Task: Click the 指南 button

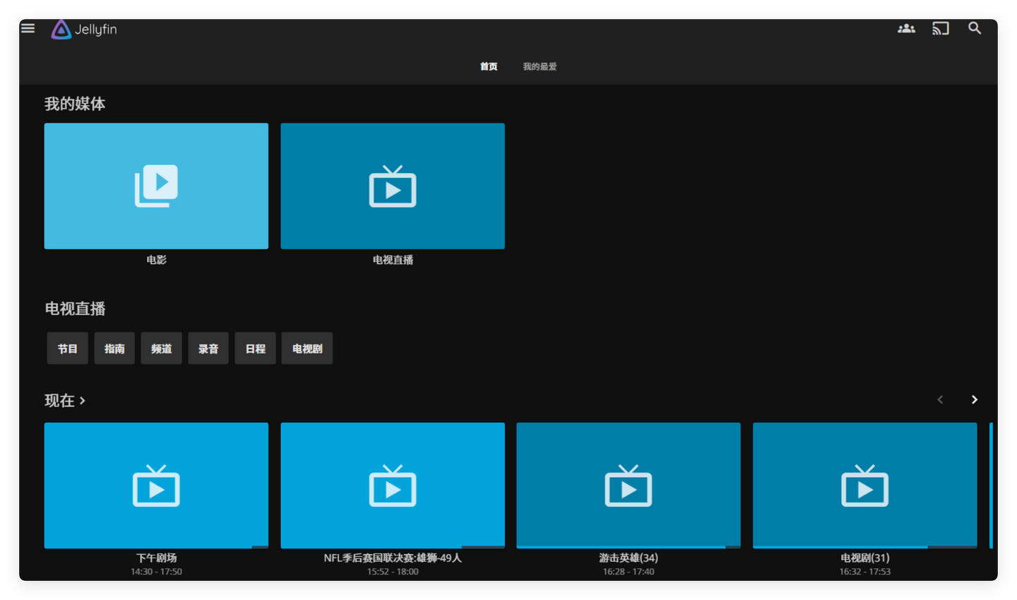Action: coord(114,349)
